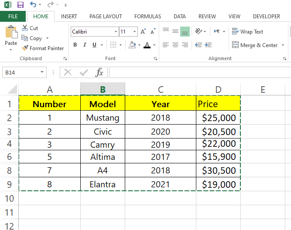Click the Select All corner triangle
This screenshot has height=230, width=291.
[x=12, y=89]
